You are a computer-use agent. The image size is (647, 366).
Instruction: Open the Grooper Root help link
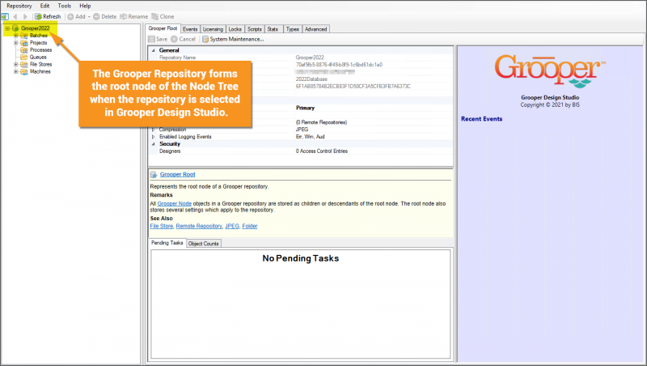[177, 175]
